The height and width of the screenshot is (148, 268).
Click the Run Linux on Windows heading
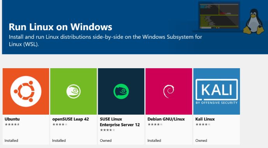pos(61,27)
